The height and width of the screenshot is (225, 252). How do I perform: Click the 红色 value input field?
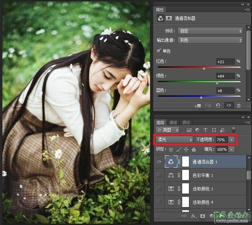tap(225, 61)
